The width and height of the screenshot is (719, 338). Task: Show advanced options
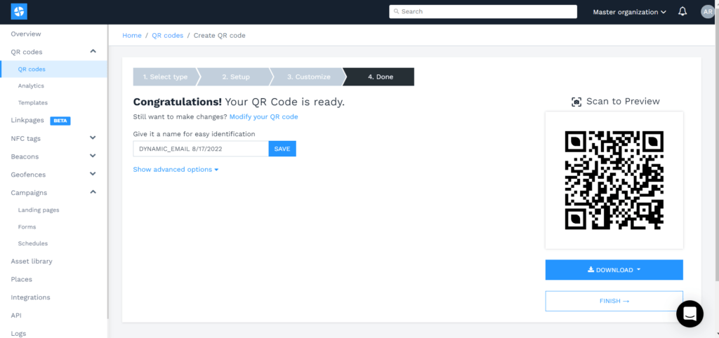coord(176,170)
